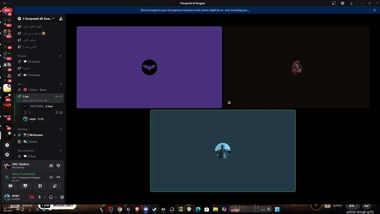Open the headphones output options arrow
380x214 pixels.
(x=56, y=197)
